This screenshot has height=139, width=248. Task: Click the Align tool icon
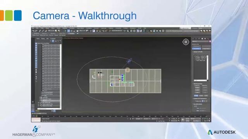coord(128,31)
